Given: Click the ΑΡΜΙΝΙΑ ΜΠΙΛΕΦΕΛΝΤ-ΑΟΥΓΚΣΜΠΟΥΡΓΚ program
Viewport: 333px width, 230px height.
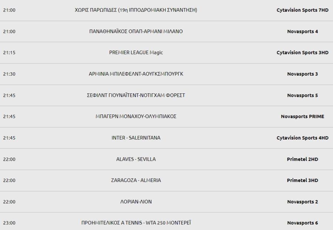Looking at the screenshot, I should tap(136, 74).
